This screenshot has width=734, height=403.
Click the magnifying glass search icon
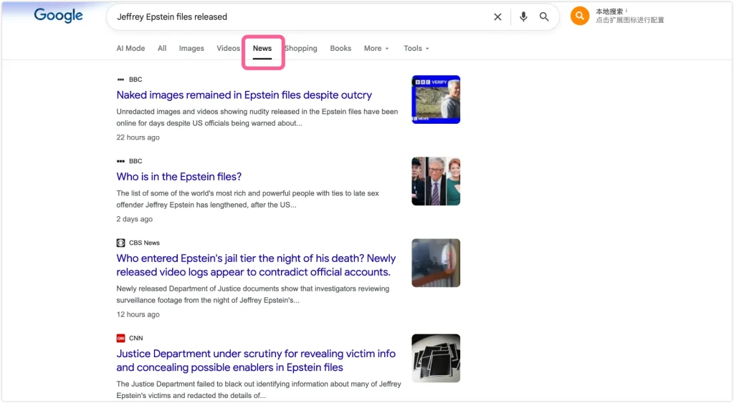click(x=544, y=17)
